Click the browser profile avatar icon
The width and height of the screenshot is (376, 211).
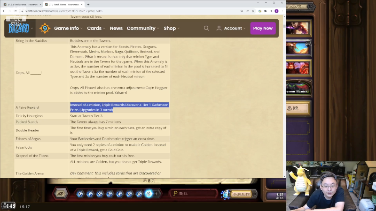(276, 11)
